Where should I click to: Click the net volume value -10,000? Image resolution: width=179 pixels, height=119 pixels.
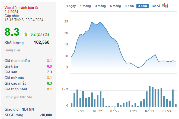pos(46,115)
